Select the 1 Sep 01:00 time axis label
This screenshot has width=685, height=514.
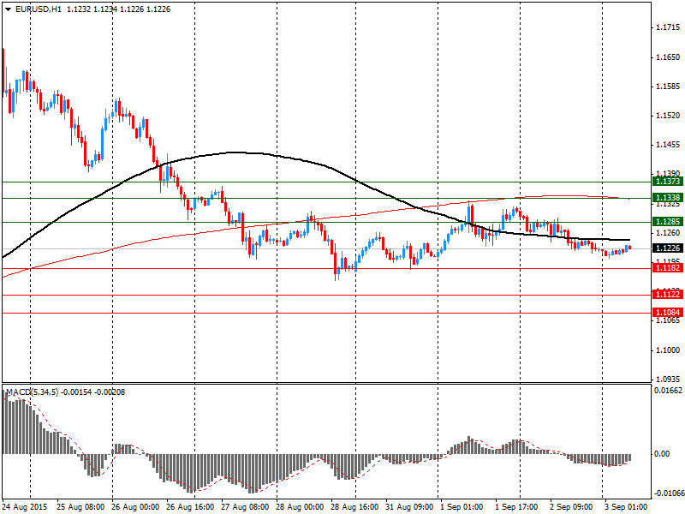[x=462, y=507]
